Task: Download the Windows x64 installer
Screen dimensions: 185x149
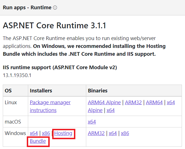Action: point(34,133)
